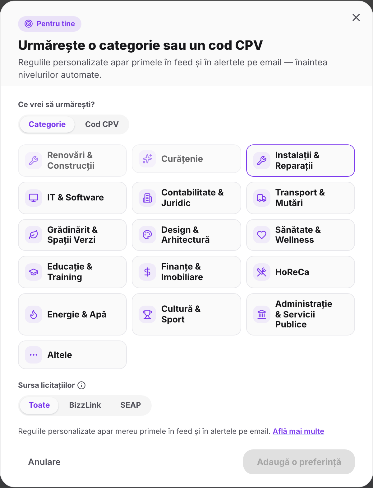Click the truck icon for Transport & Mutări
This screenshot has width=373, height=488.
click(x=262, y=198)
